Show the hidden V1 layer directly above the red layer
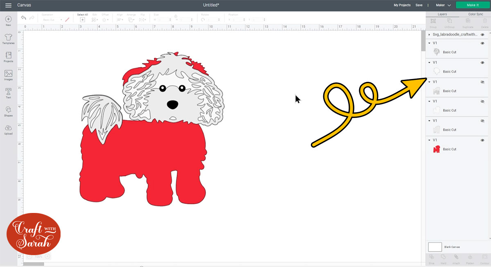 point(482,121)
